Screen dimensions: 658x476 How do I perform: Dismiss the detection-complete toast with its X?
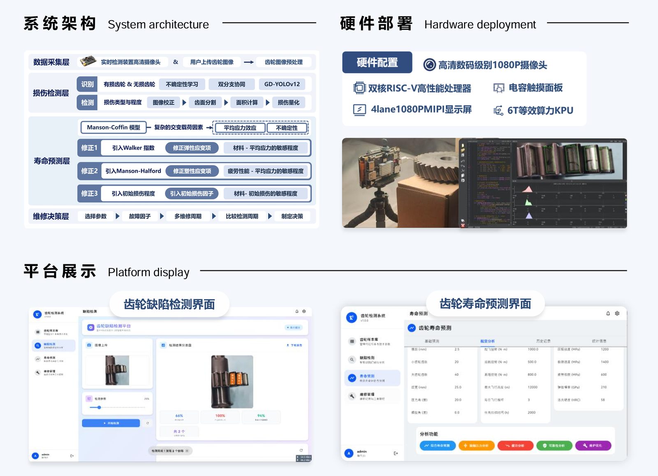point(187,451)
